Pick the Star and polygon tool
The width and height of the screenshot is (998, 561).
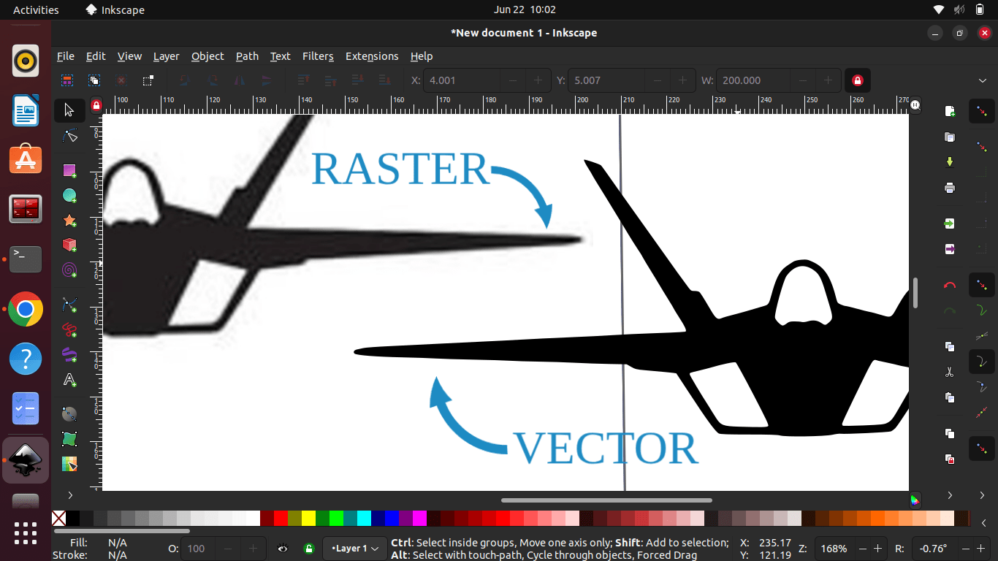pyautogui.click(x=69, y=220)
